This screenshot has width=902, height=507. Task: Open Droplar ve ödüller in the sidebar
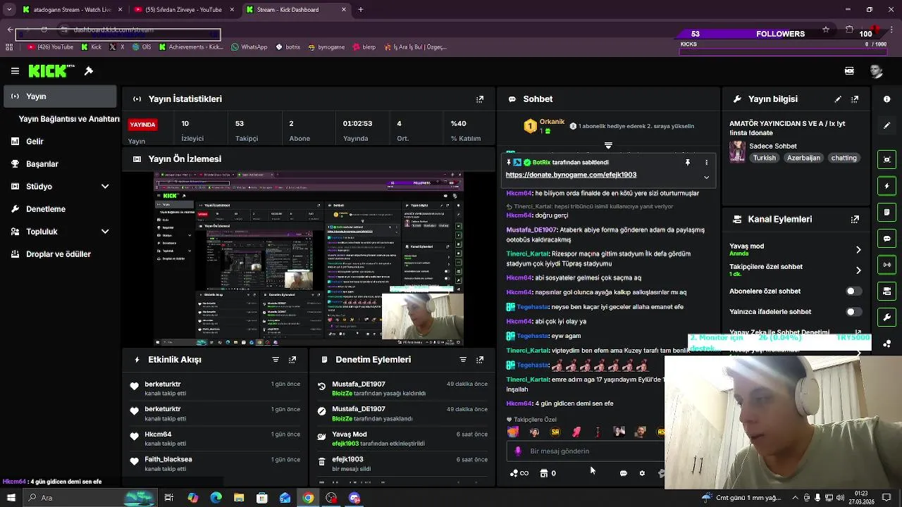click(60, 254)
